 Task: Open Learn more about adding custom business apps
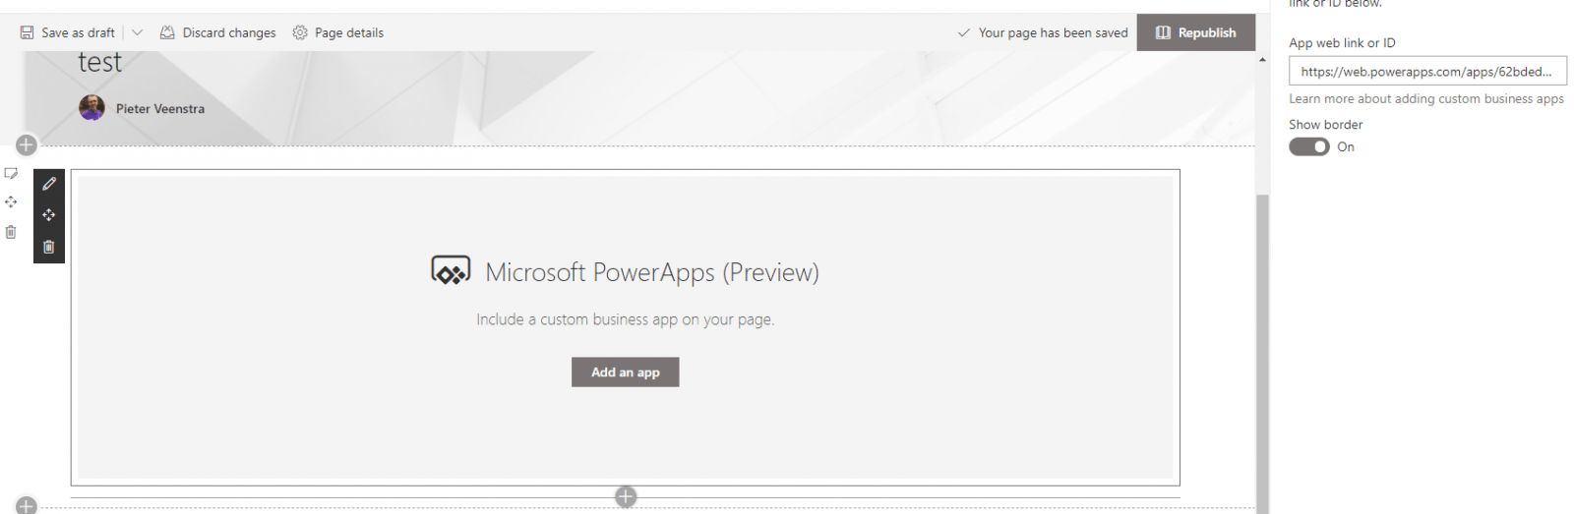[x=1426, y=98]
